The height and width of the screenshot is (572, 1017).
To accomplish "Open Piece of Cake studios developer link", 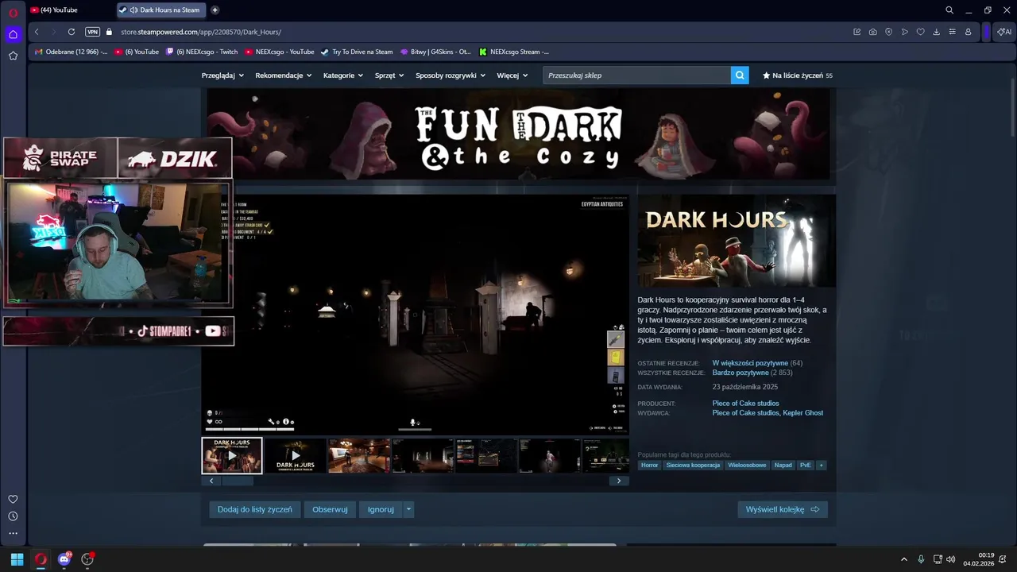I will pyautogui.click(x=745, y=404).
